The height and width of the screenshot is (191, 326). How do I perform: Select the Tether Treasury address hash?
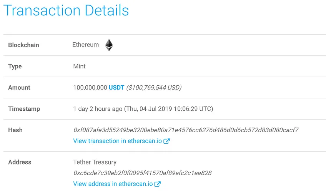click(x=142, y=173)
